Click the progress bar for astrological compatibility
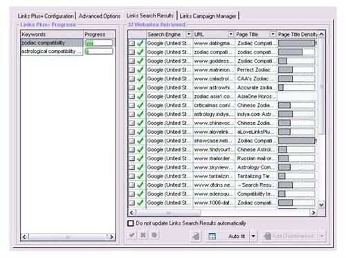This screenshot has height=258, width=346. point(99,51)
